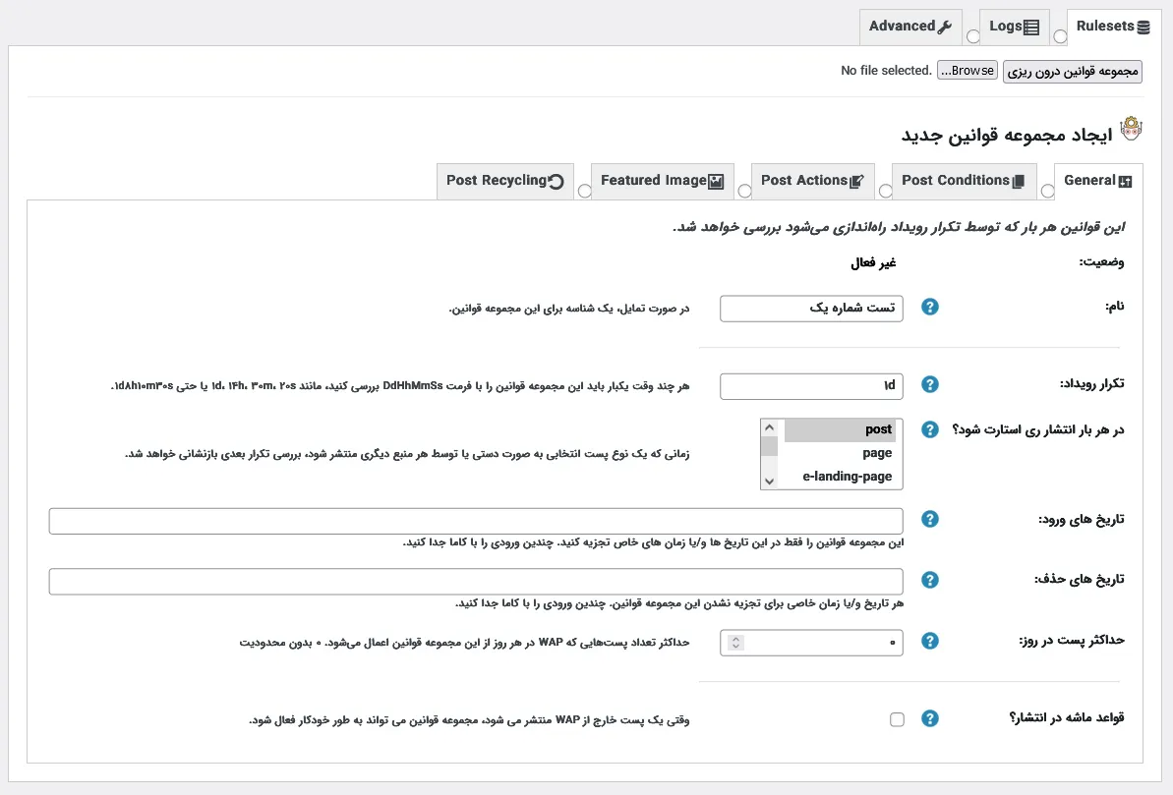Screen dimensions: 1173x795
Task: Click the import ruleset button
Action: 1072,71
